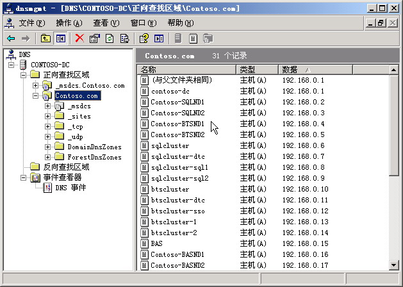The image size is (403, 287).
Task: Click the DNS 事件 log icon
Action: coord(47,188)
